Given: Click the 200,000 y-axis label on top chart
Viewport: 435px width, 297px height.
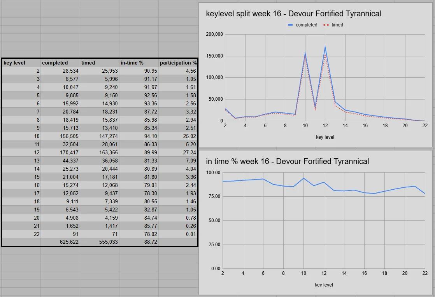Looking at the screenshot, I should click(x=214, y=34).
